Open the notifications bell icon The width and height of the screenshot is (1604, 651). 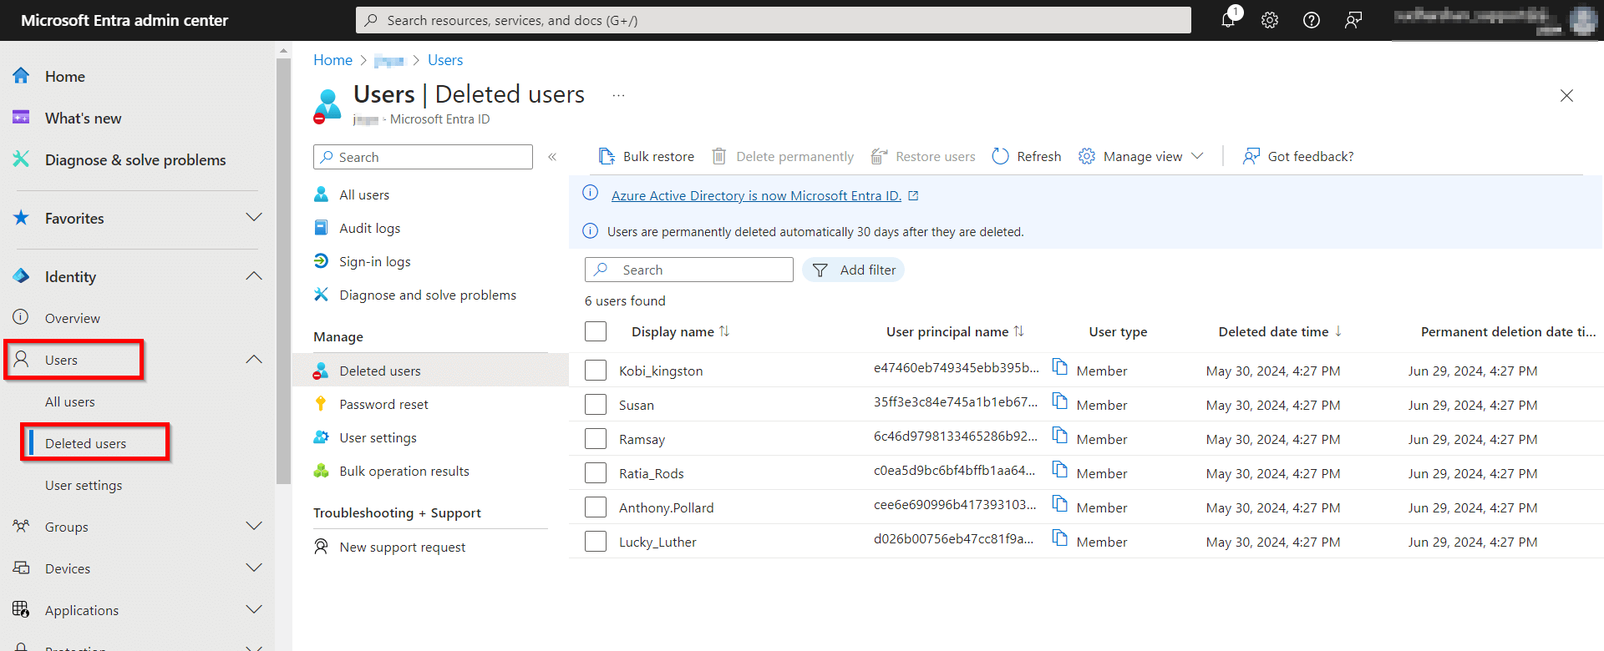[1228, 20]
